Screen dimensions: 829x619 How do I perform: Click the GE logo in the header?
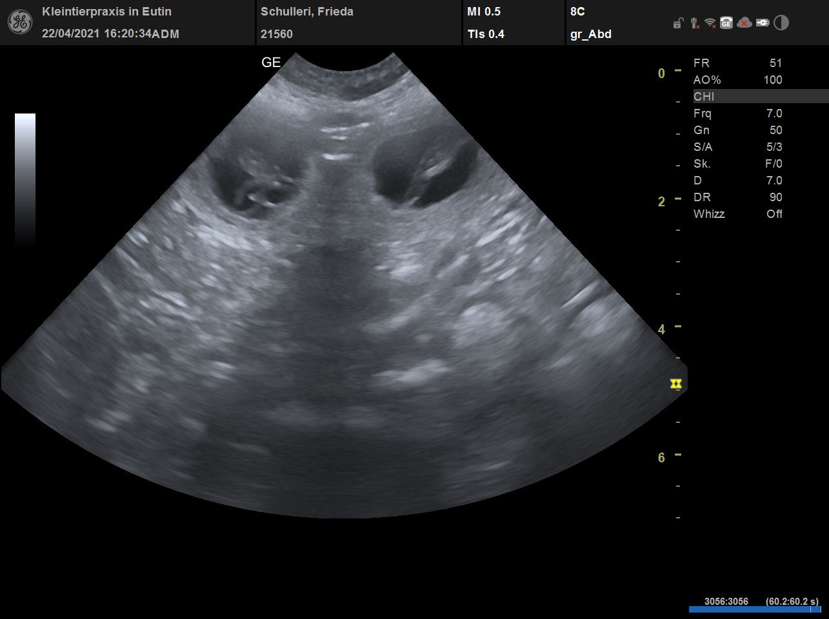pyautogui.click(x=19, y=23)
